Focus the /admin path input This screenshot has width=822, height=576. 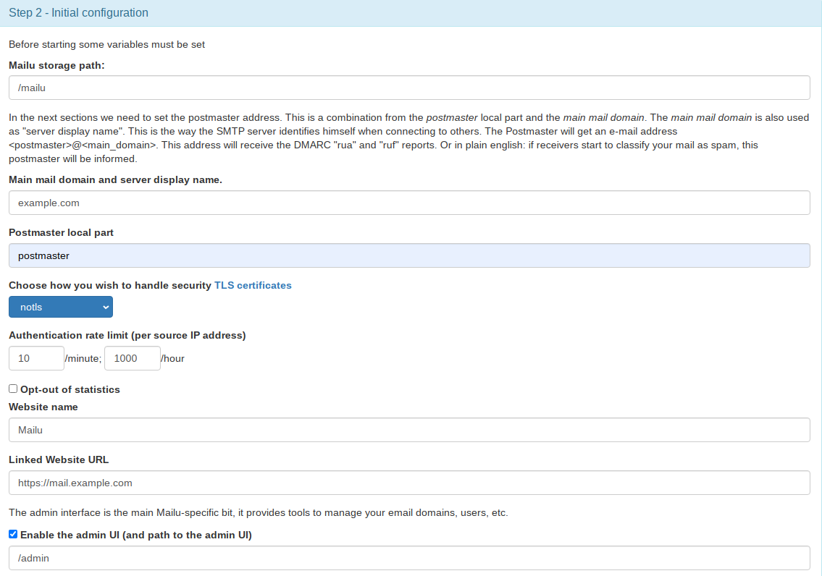pos(409,558)
